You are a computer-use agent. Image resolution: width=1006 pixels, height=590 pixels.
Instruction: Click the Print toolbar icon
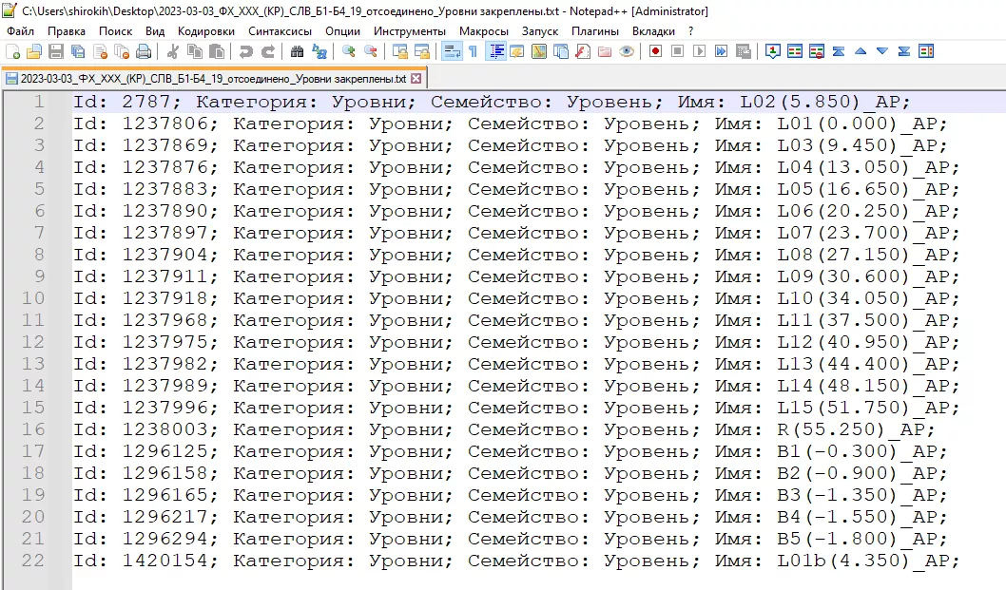(x=141, y=51)
